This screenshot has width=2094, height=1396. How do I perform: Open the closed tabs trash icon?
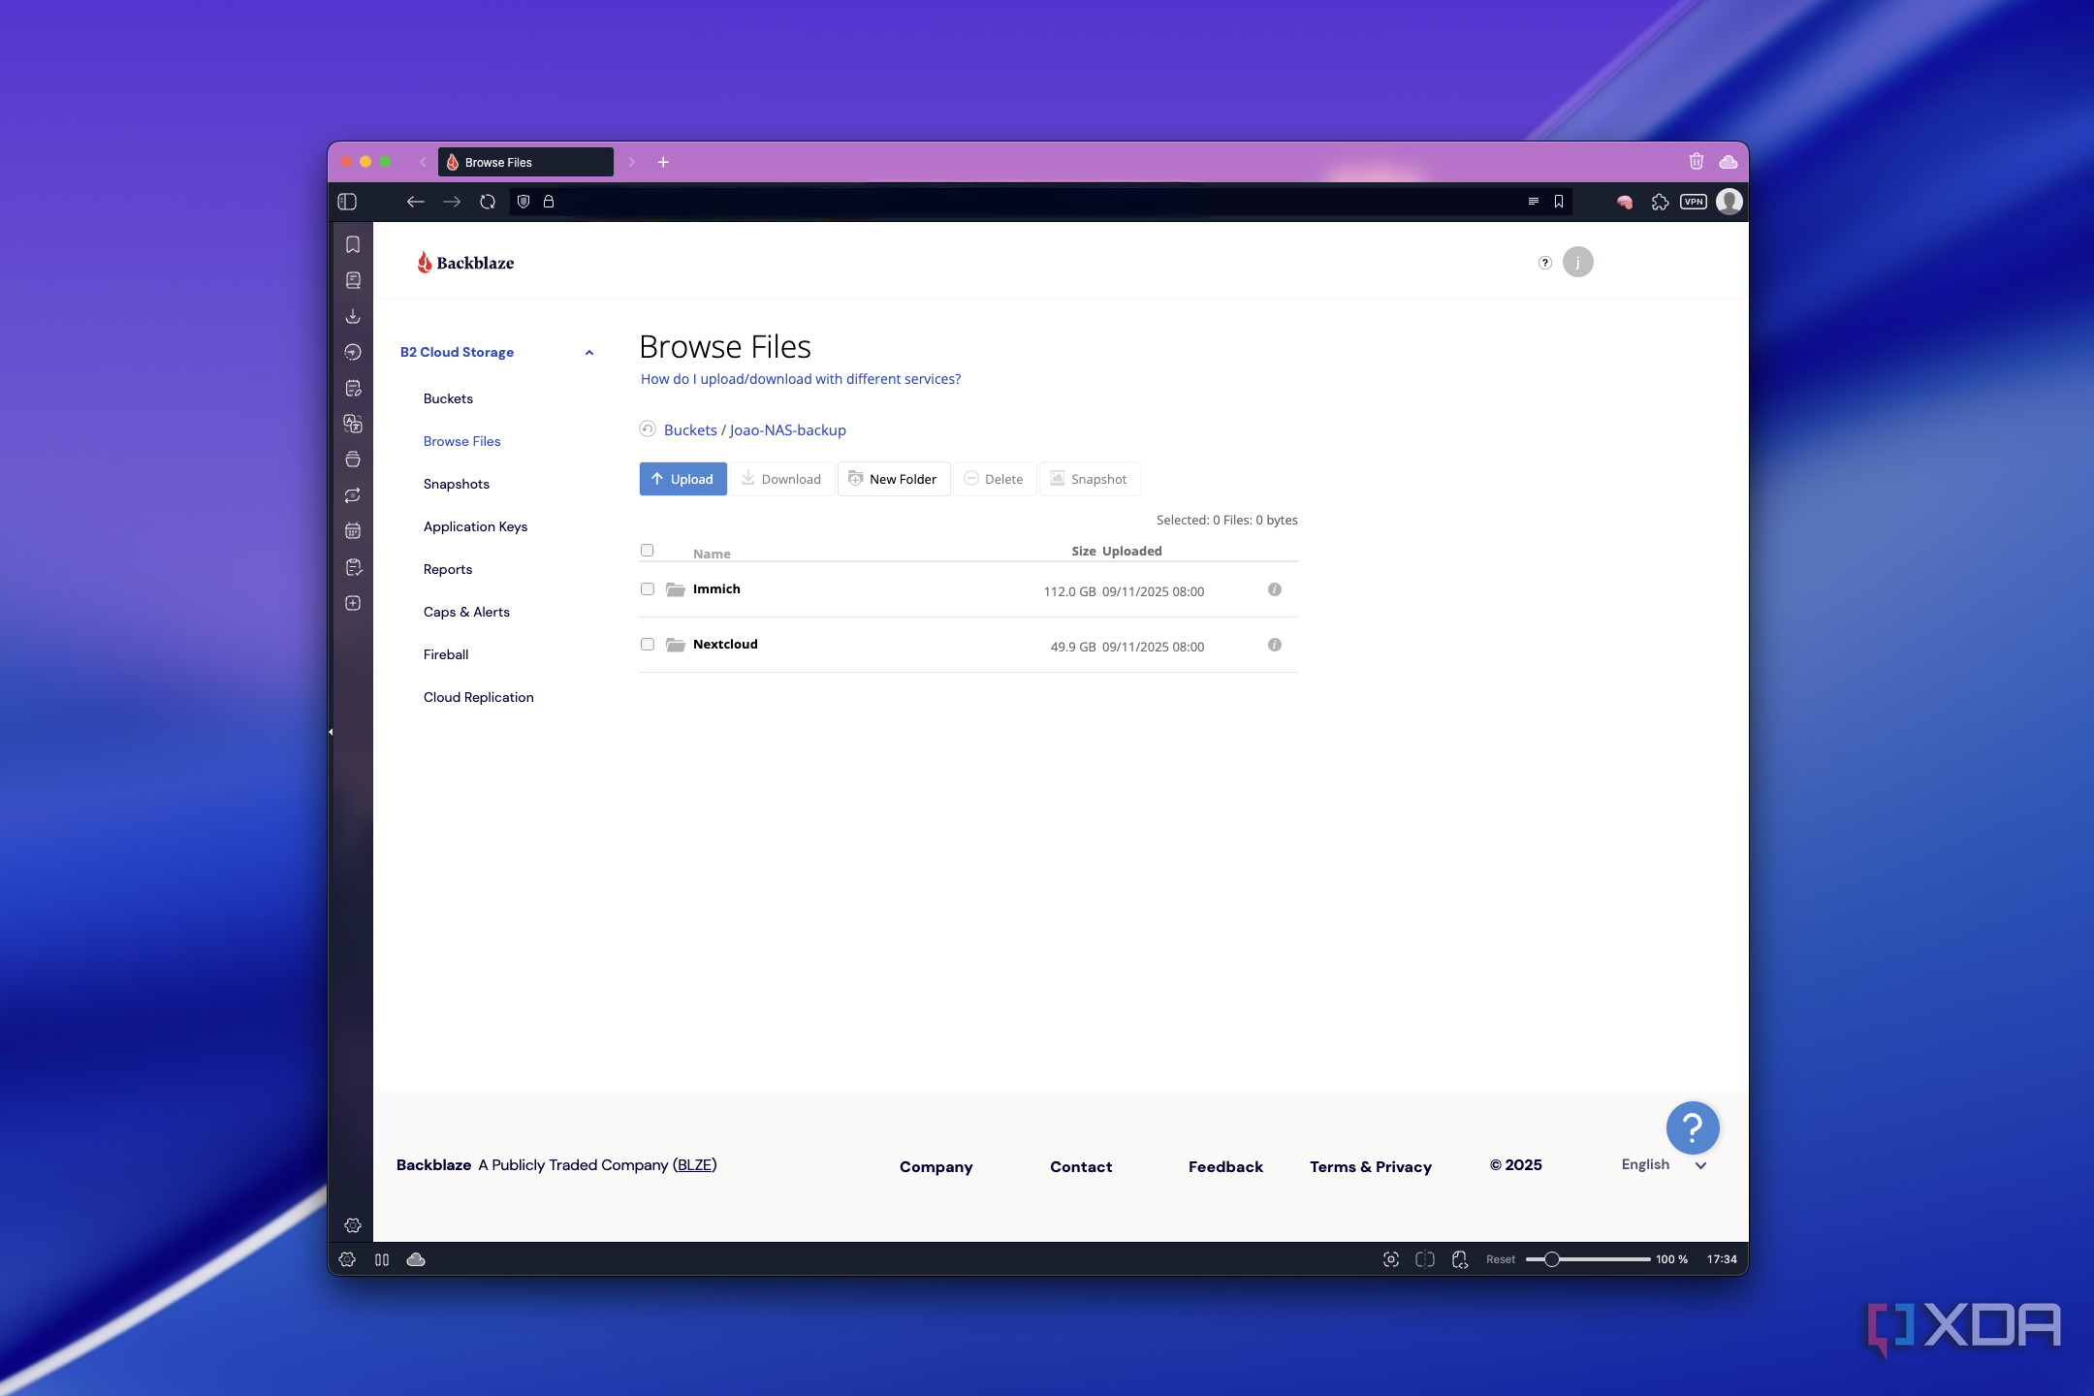click(x=1697, y=161)
